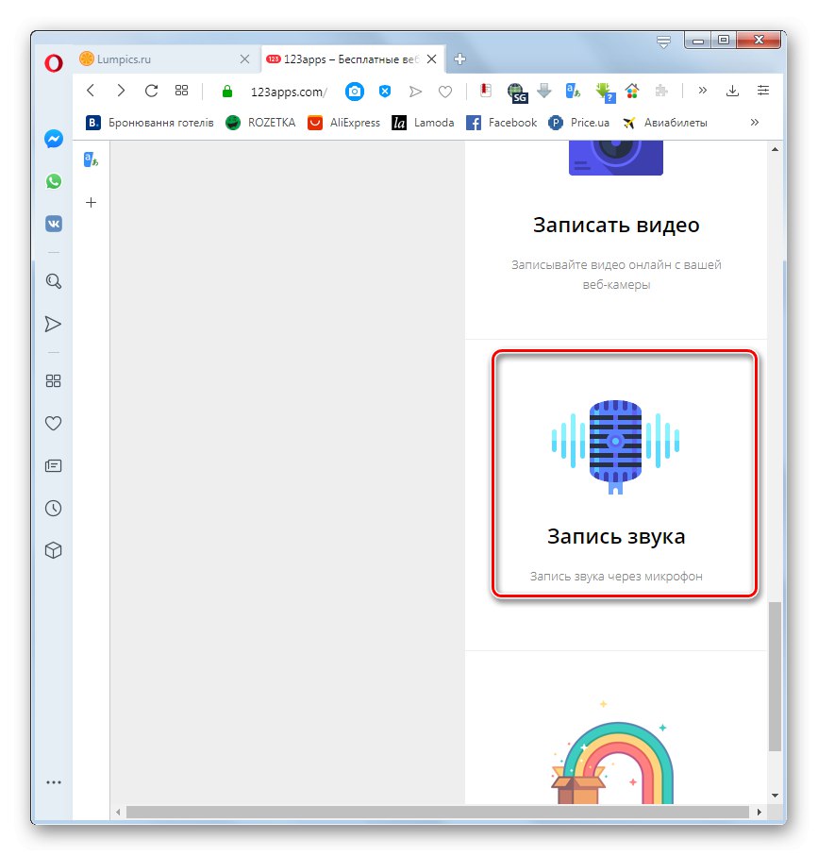Screen dimensions: 818x856
Task: Click the green download arrow extension
Action: 605,92
